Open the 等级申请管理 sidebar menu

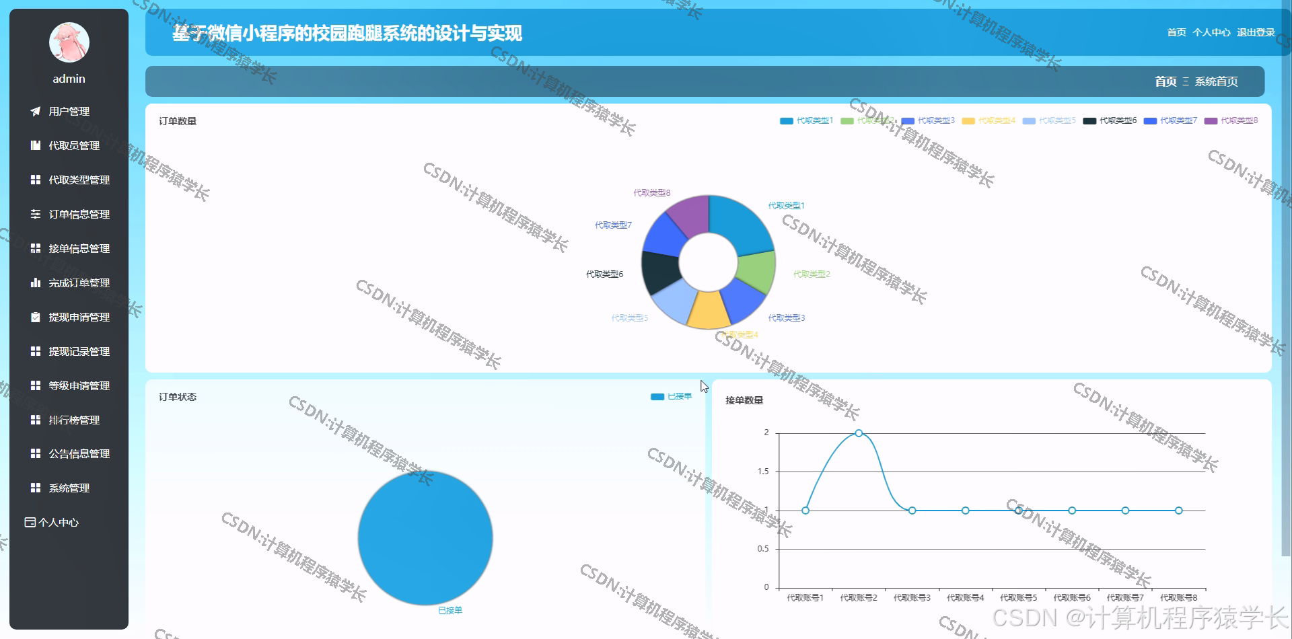point(69,385)
